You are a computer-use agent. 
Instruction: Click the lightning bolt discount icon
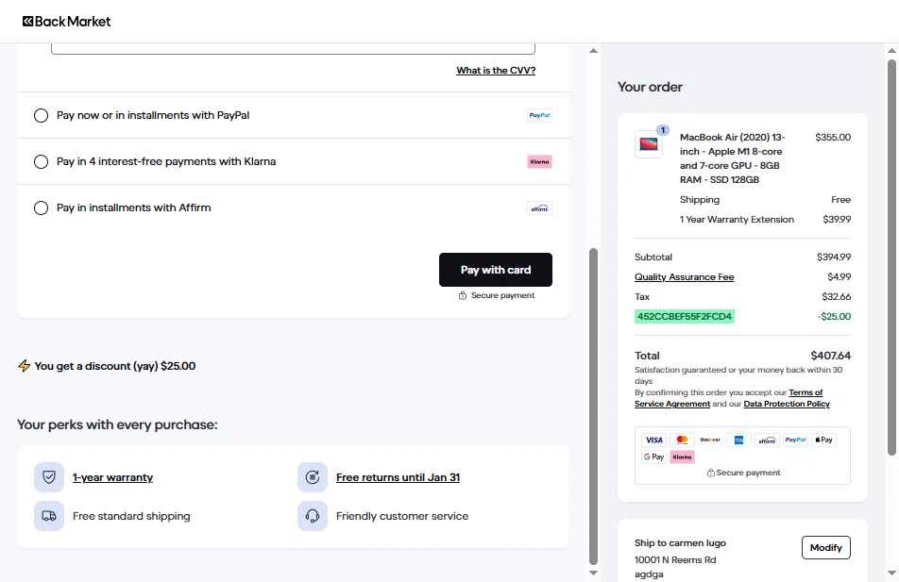[x=25, y=366]
